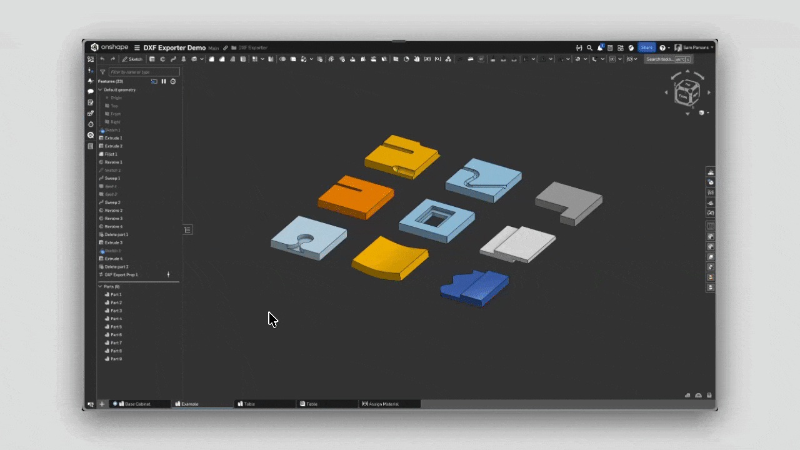Select the Fillet tool icon
Viewport: 800px width, 450px height.
[x=211, y=59]
